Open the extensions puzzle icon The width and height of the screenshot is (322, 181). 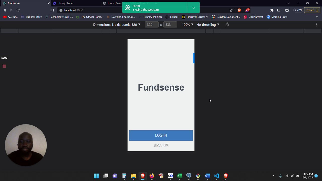click(272, 10)
